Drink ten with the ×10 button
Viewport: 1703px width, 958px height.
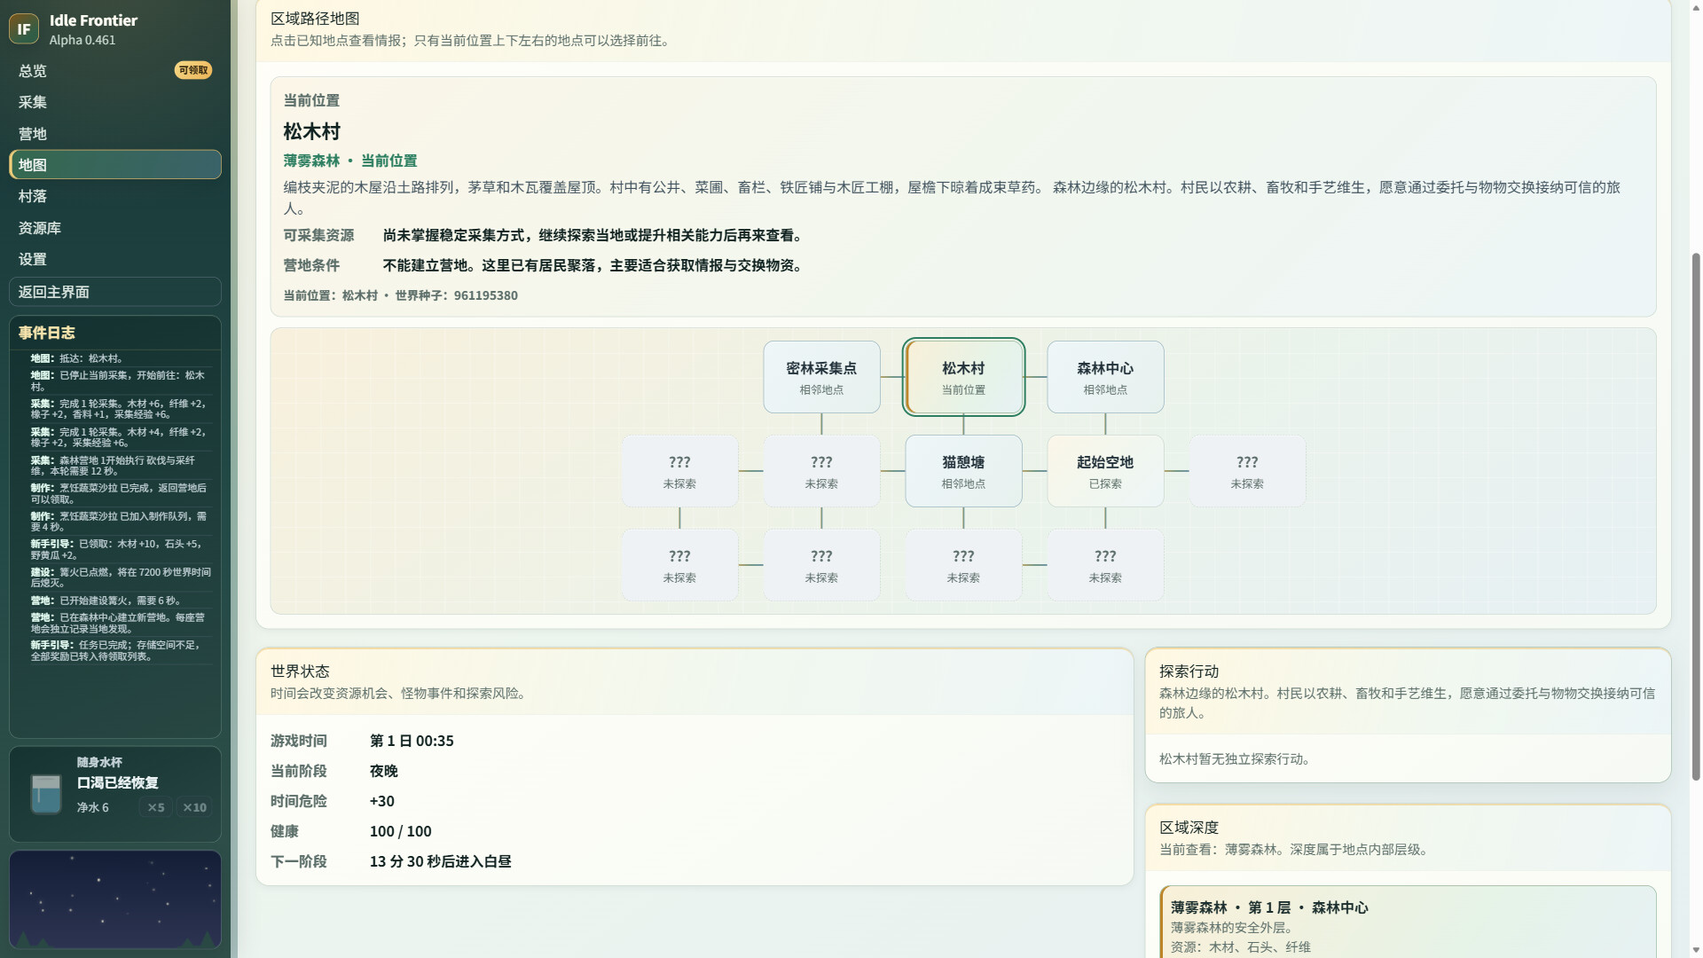194,807
